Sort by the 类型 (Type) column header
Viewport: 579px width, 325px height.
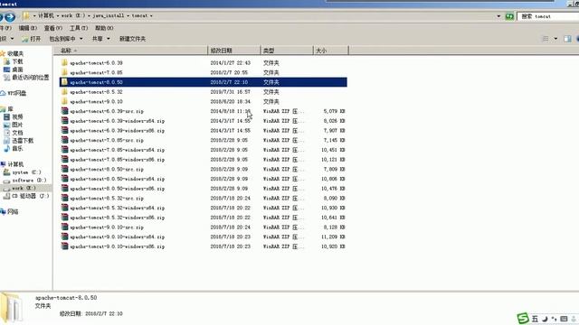tap(287, 51)
